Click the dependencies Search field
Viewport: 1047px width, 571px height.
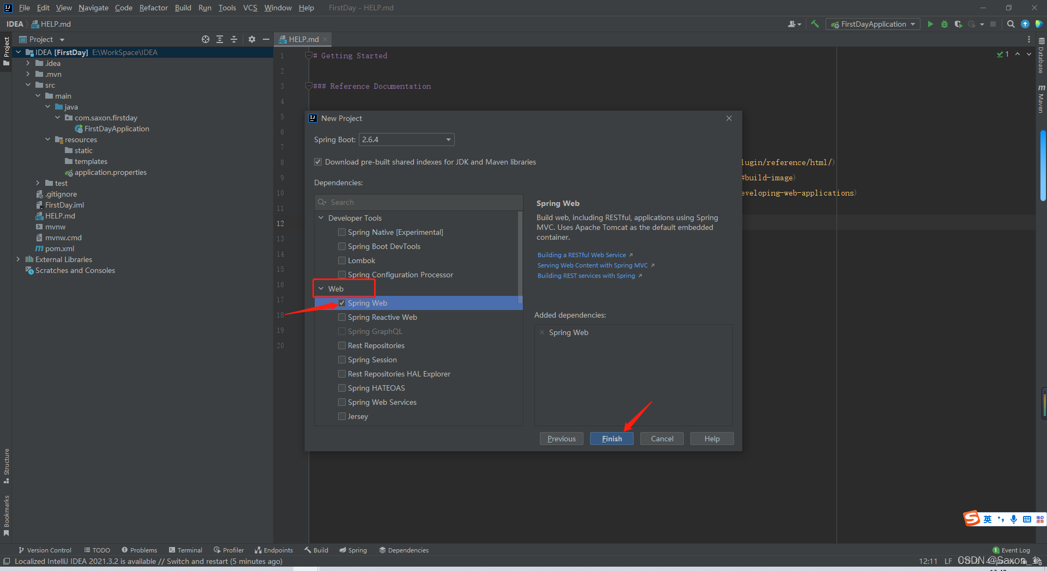click(x=419, y=202)
